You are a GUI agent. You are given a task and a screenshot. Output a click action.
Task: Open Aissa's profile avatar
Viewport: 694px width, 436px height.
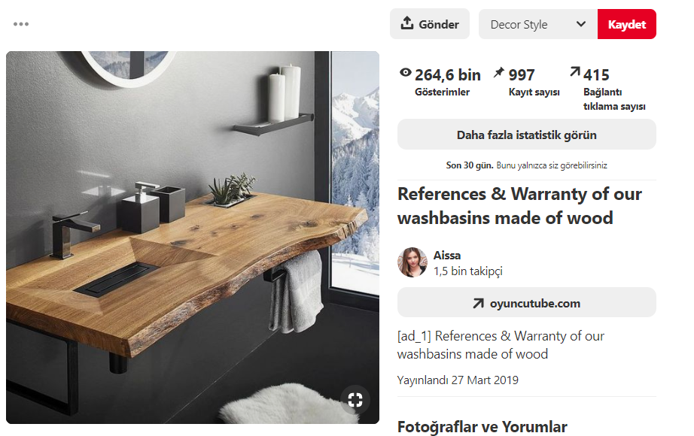click(412, 262)
